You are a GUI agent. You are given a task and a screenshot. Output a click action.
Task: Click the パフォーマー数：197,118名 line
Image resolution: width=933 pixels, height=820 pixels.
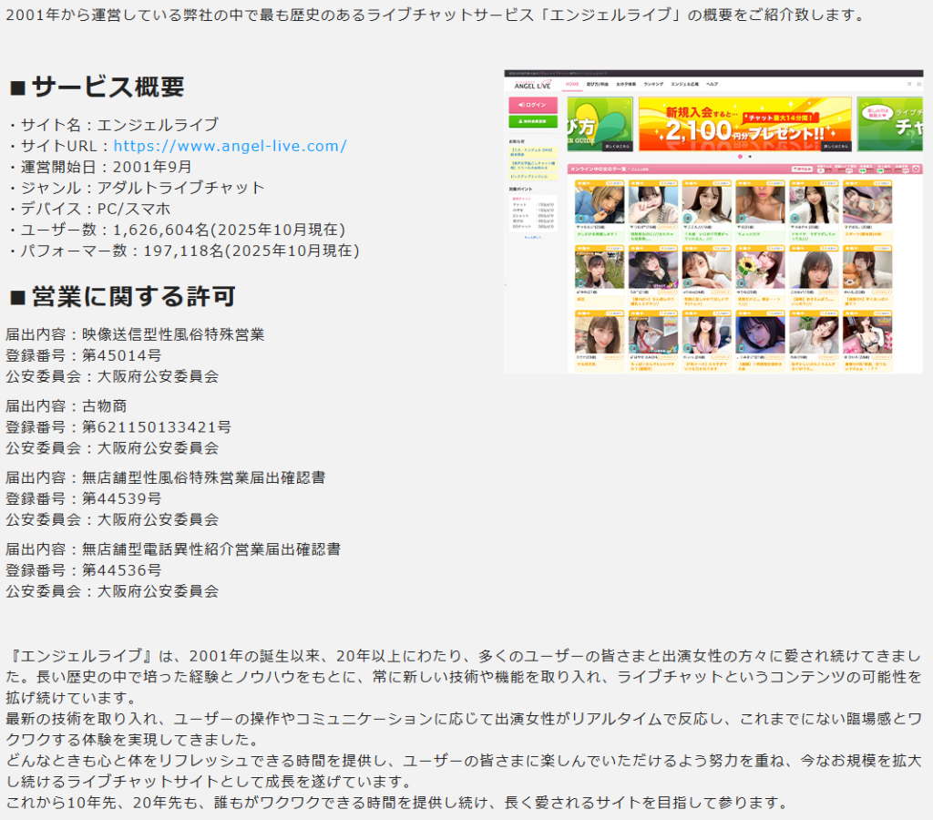(x=184, y=251)
